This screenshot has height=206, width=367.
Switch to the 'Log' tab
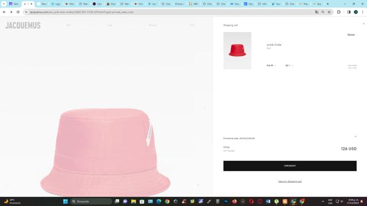56,4
